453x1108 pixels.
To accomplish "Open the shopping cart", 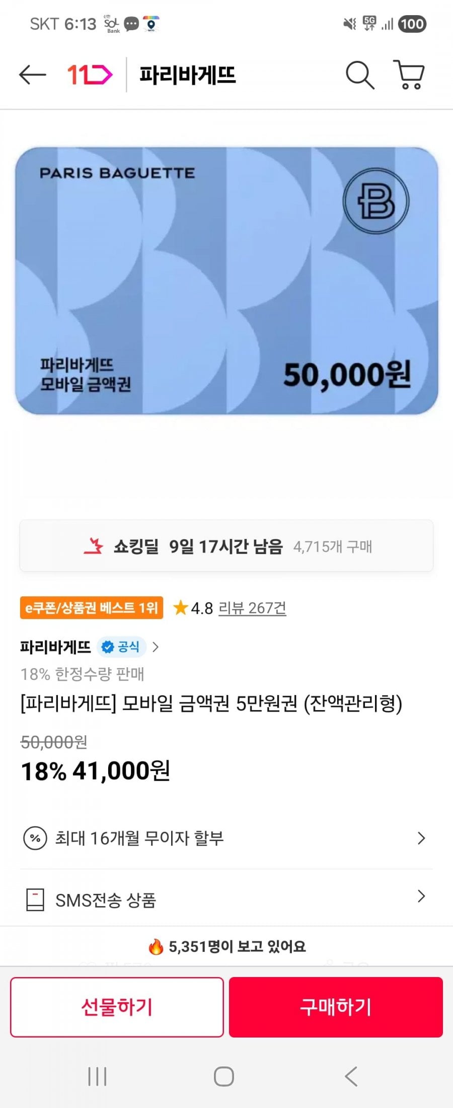I will (x=409, y=75).
